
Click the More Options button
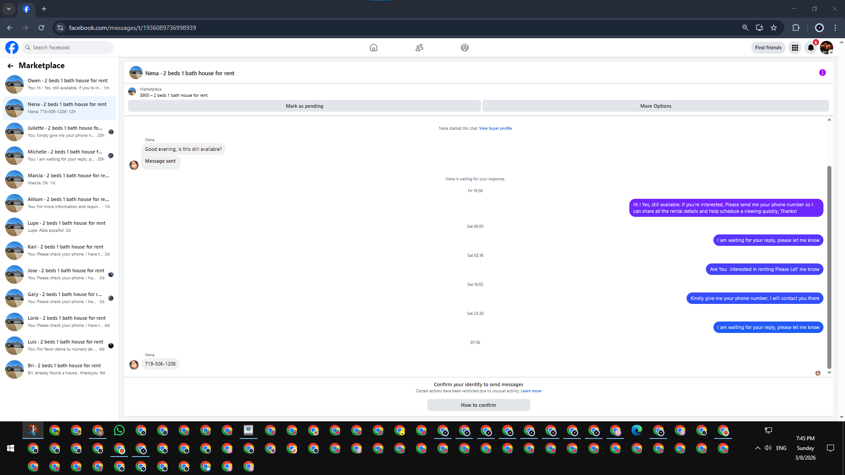(655, 106)
